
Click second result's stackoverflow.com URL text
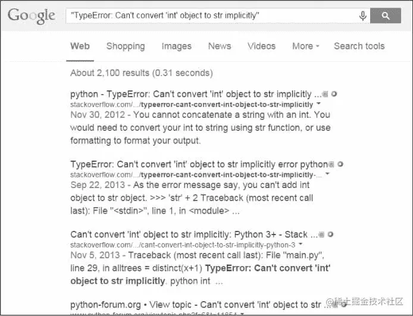196,175
